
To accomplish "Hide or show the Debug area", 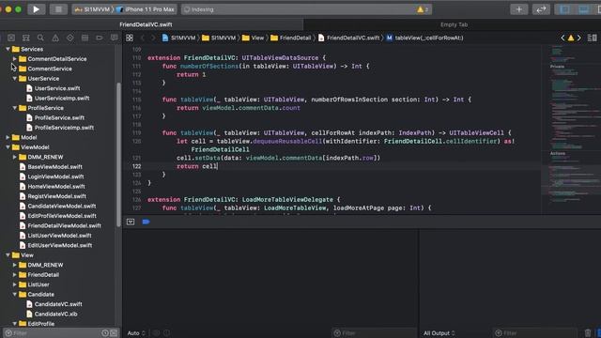I will (583, 9).
